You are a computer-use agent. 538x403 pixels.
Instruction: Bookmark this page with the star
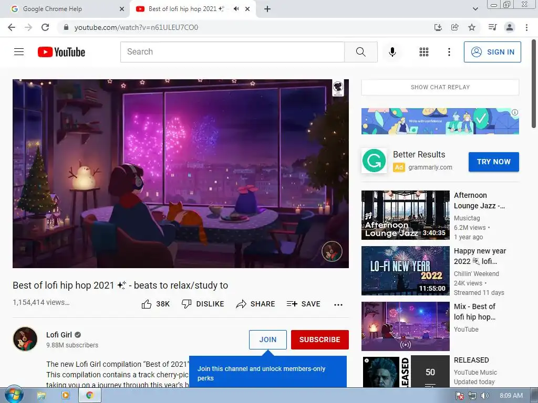(472, 27)
